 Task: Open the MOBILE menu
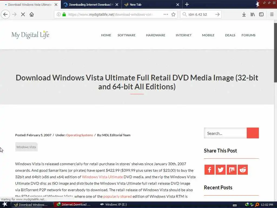click(208, 35)
